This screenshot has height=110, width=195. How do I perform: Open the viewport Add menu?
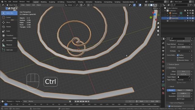pos(34,5)
